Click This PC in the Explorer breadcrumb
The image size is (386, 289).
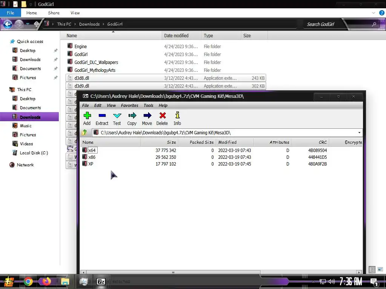point(64,24)
